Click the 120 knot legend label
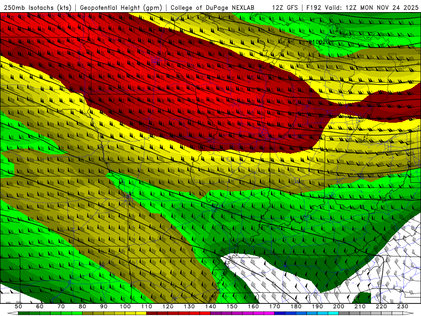The height and width of the screenshot is (316, 421). tap(168, 307)
